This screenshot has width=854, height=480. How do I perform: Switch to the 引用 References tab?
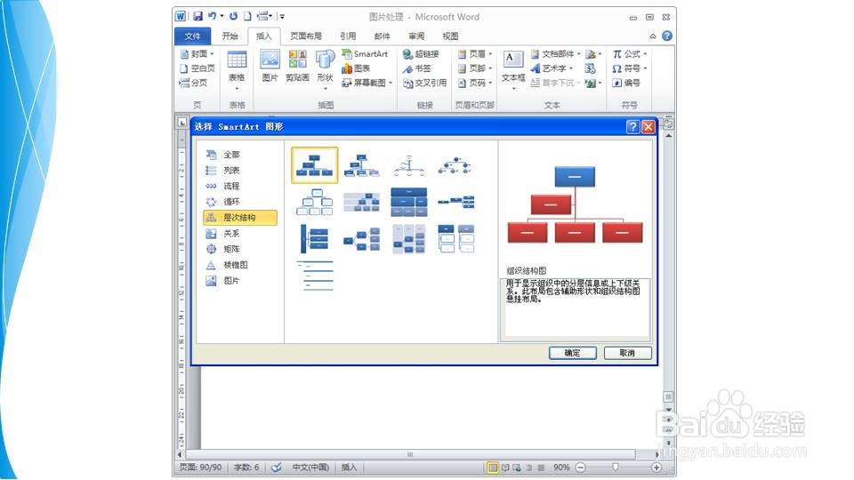click(348, 36)
